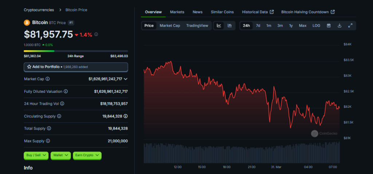373x174 pixels.
Task: Open 24 Hour Trading Vol info icon
Action: tap(62, 104)
